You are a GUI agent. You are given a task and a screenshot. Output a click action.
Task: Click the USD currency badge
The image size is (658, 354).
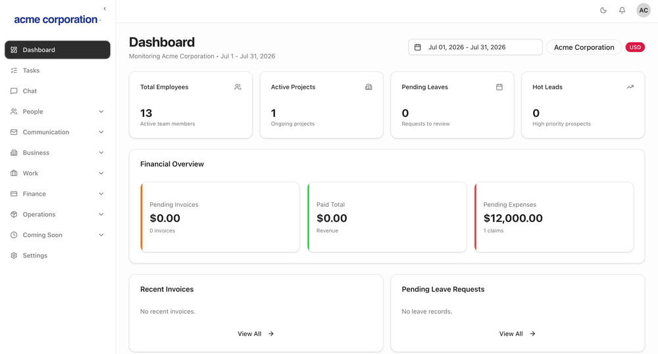click(x=635, y=47)
